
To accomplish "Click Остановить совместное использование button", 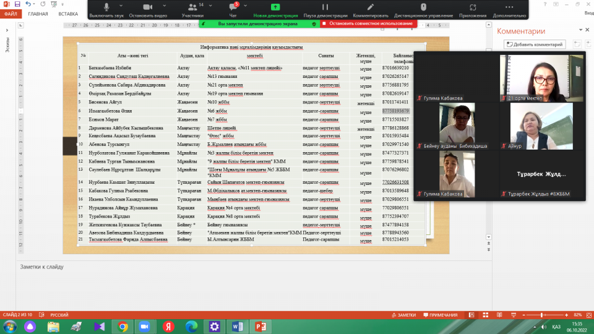I will click(369, 24).
